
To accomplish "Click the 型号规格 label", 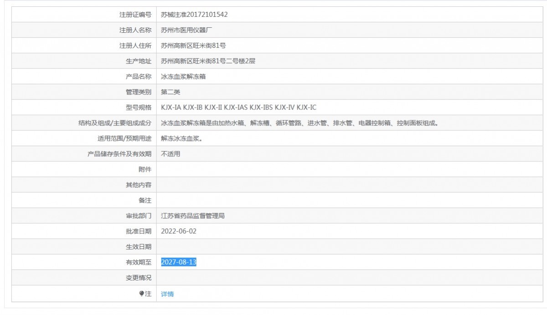I will point(139,108).
